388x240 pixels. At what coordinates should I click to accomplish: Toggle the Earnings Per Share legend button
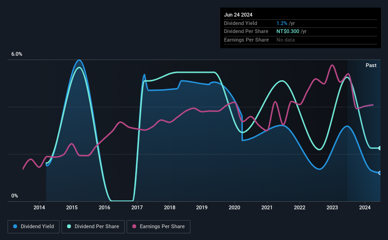tap(158, 227)
